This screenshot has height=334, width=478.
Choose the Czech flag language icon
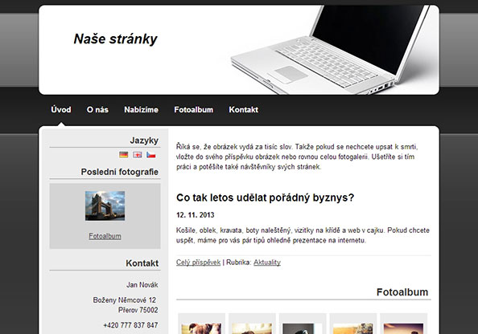click(151, 154)
